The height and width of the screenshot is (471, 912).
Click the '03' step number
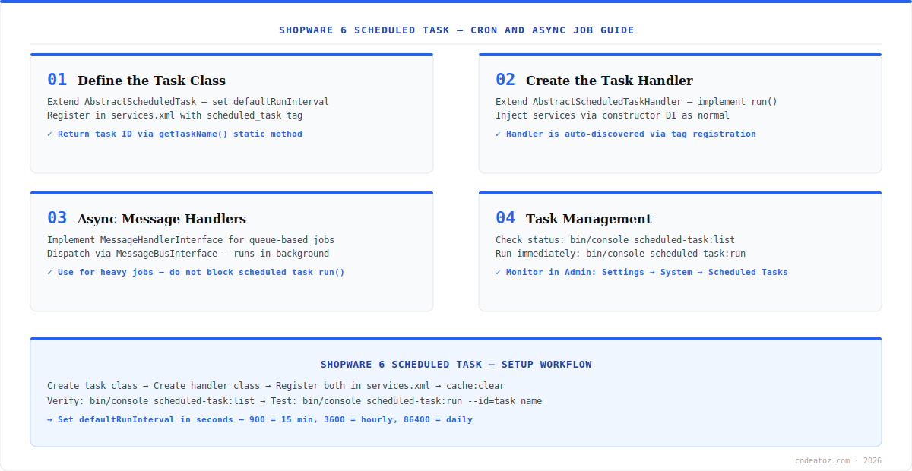[57, 218]
